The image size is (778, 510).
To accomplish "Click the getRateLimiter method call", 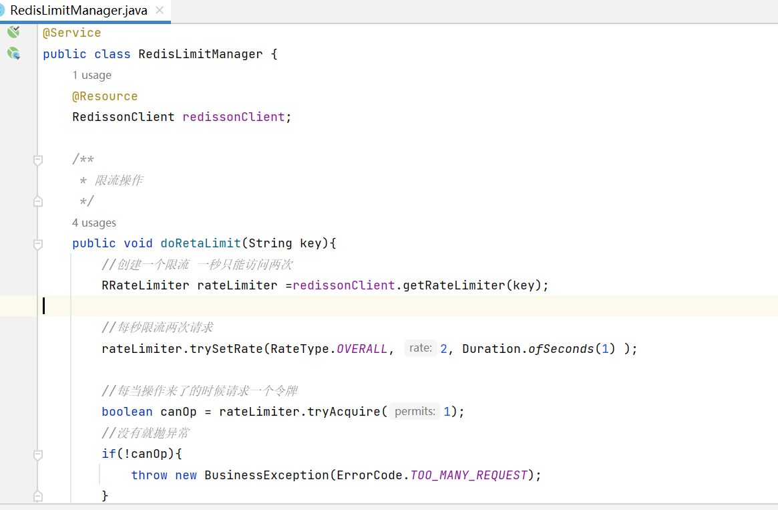I will pyautogui.click(x=452, y=285).
